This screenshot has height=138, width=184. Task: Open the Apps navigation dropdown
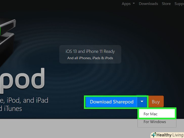coord(128,4)
